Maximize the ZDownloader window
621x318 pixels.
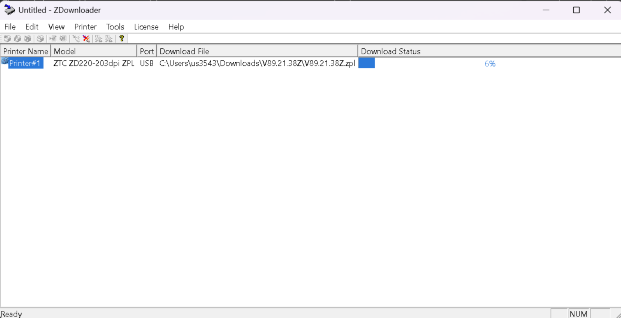pos(576,10)
